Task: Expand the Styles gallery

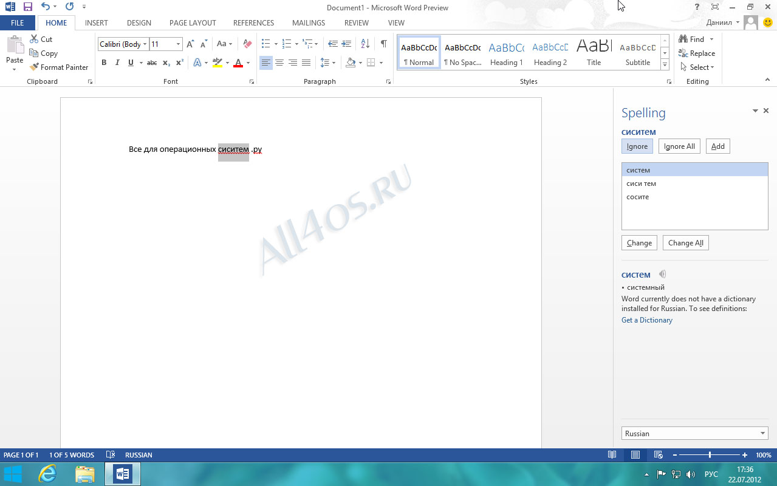Action: coord(665,64)
